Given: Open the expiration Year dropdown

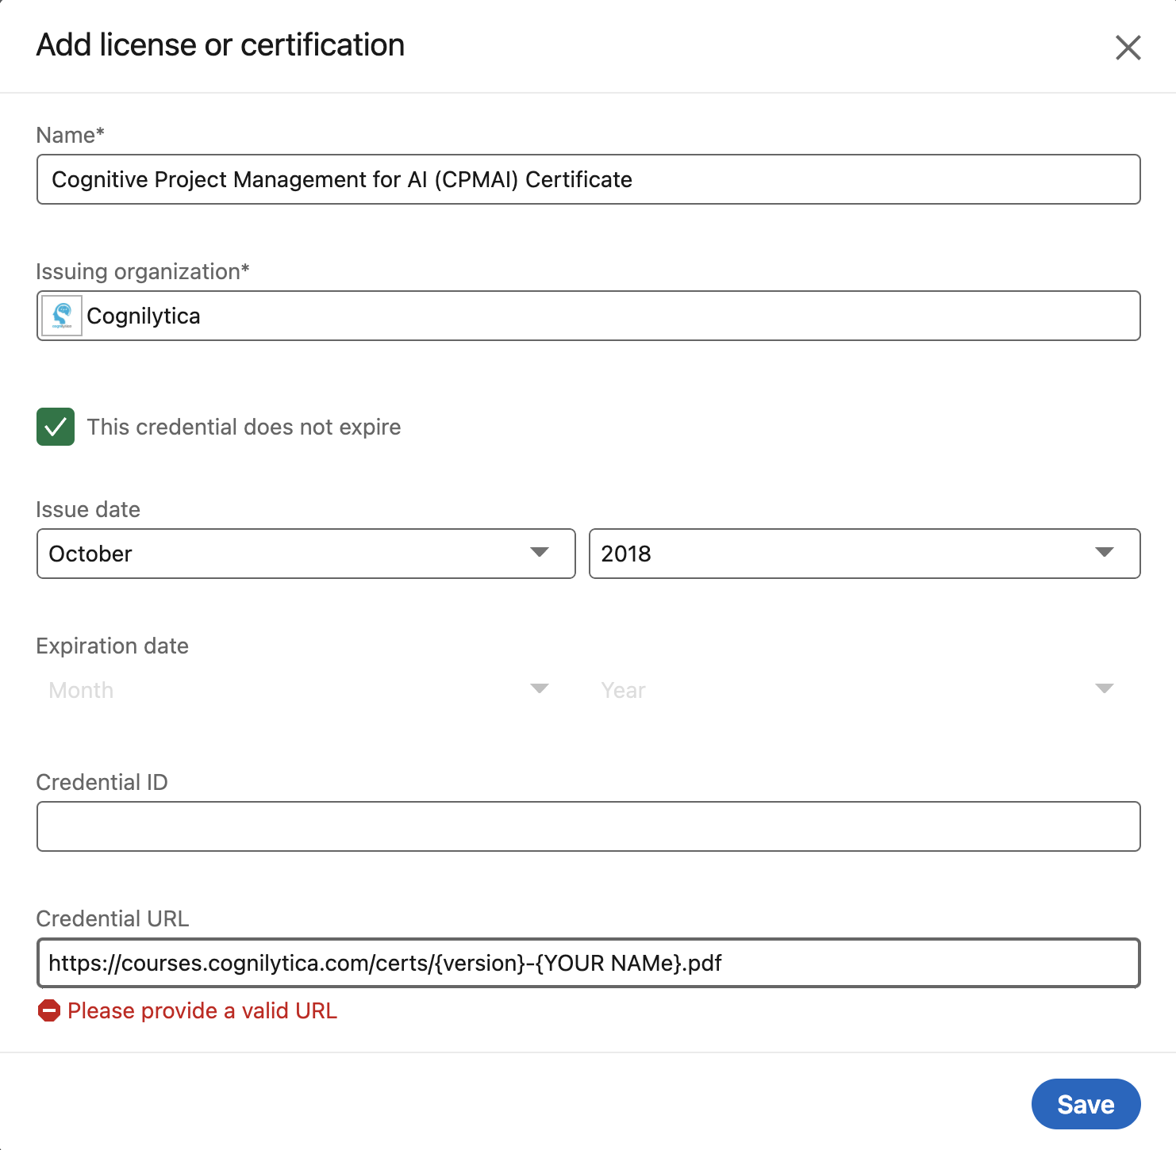Looking at the screenshot, I should click(865, 690).
